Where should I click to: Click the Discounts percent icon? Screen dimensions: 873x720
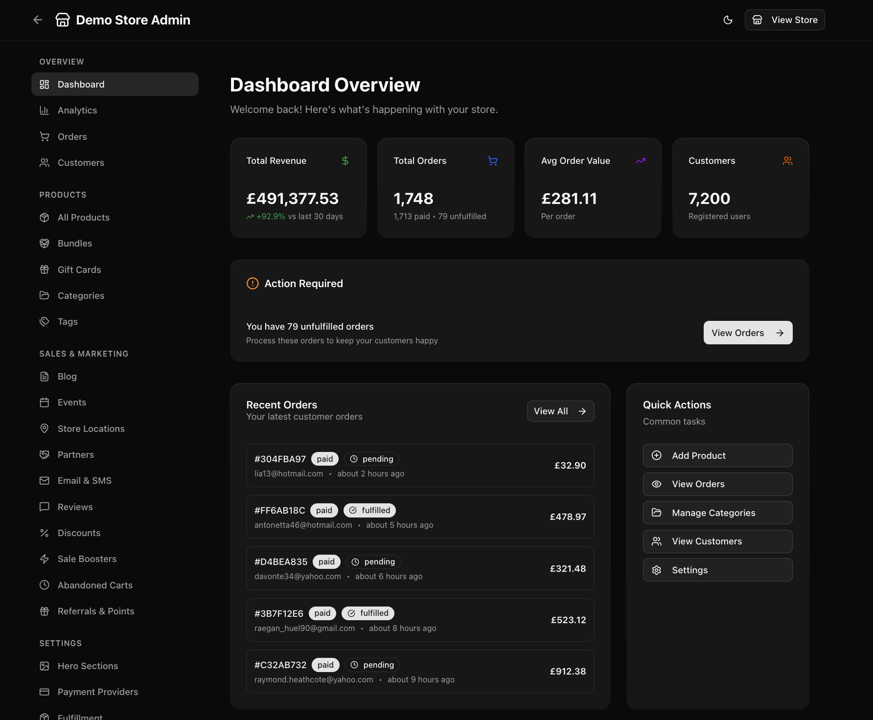45,533
